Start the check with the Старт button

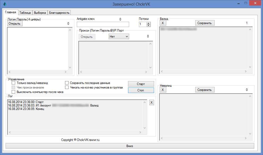click(x=141, y=84)
